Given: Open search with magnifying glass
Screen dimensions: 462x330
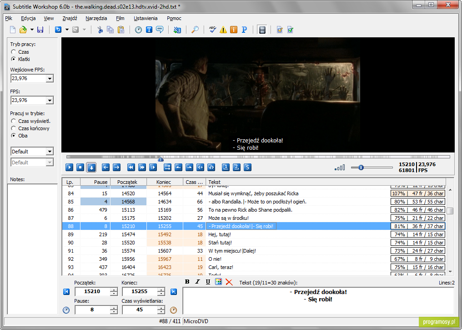Looking at the screenshot, I should pyautogui.click(x=195, y=30).
